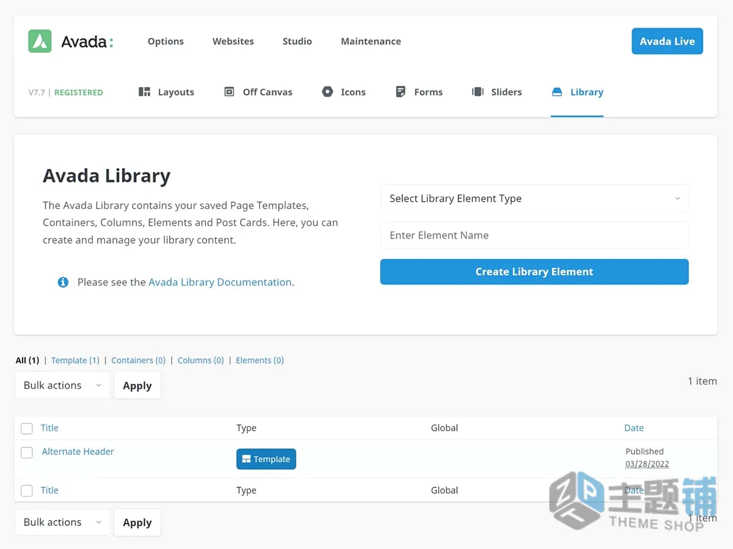Click the Enter Element Name field
The image size is (733, 549).
point(534,235)
